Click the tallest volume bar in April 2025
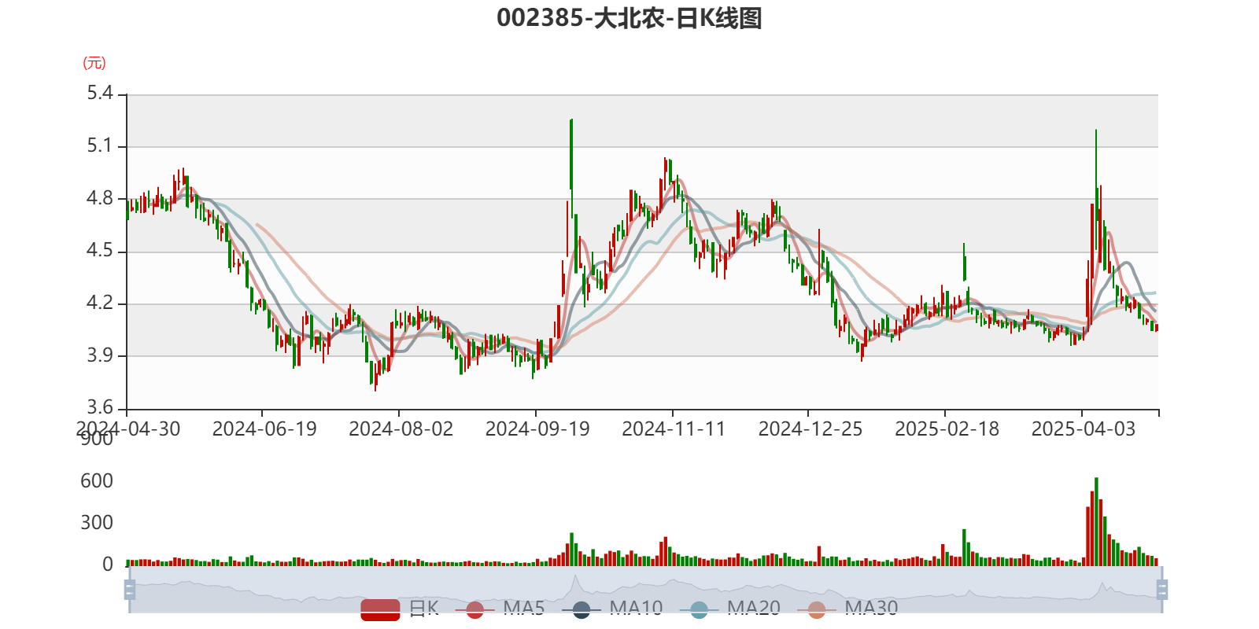1259x629 pixels. click(1096, 521)
